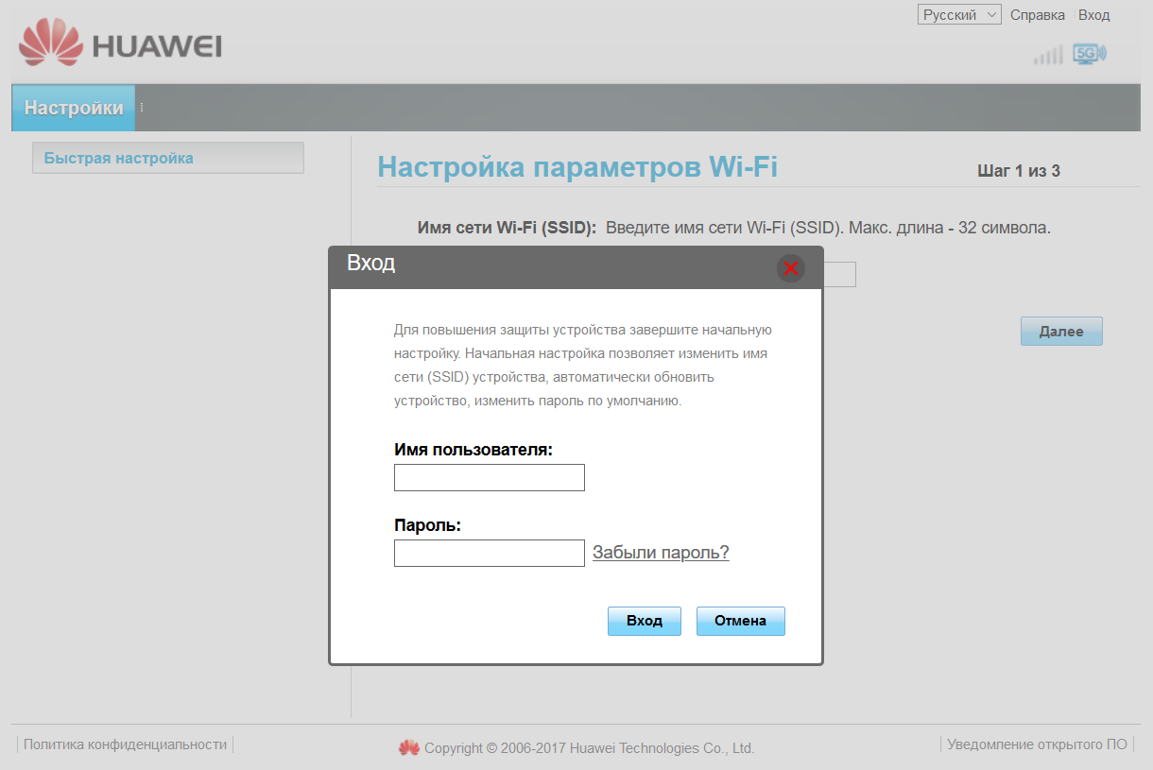Click the Huawei logo in the header
Screen dimensions: 1153x770
pyautogui.click(x=120, y=43)
